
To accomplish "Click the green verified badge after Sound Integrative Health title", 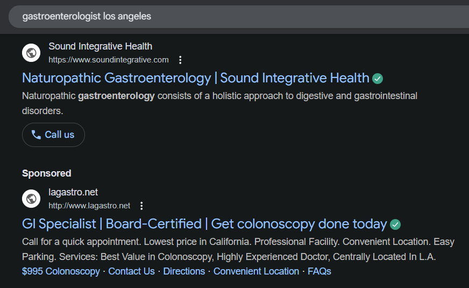I will click(x=378, y=79).
